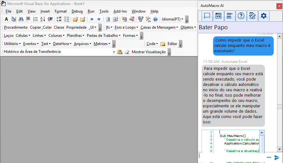This screenshot has height=163, width=283.
Task: Click the sort A-Z toolbar icon
Action: (x=43, y=19)
